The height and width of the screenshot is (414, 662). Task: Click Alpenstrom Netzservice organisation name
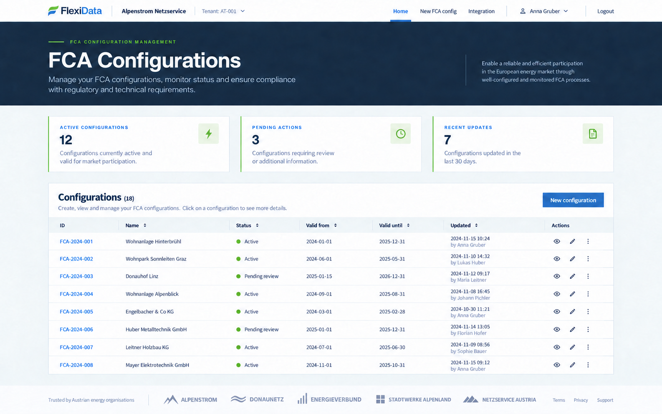click(154, 11)
